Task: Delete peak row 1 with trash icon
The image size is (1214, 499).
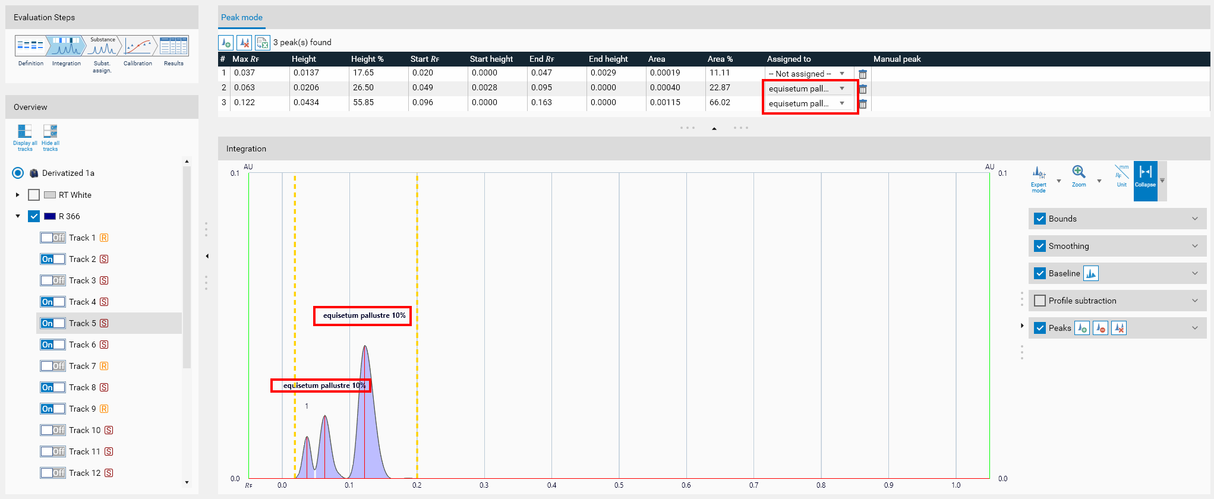Action: pos(863,74)
